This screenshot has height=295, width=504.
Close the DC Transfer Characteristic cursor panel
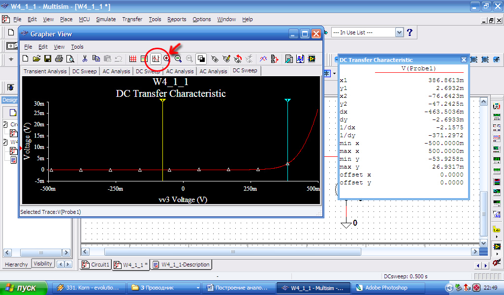point(464,59)
